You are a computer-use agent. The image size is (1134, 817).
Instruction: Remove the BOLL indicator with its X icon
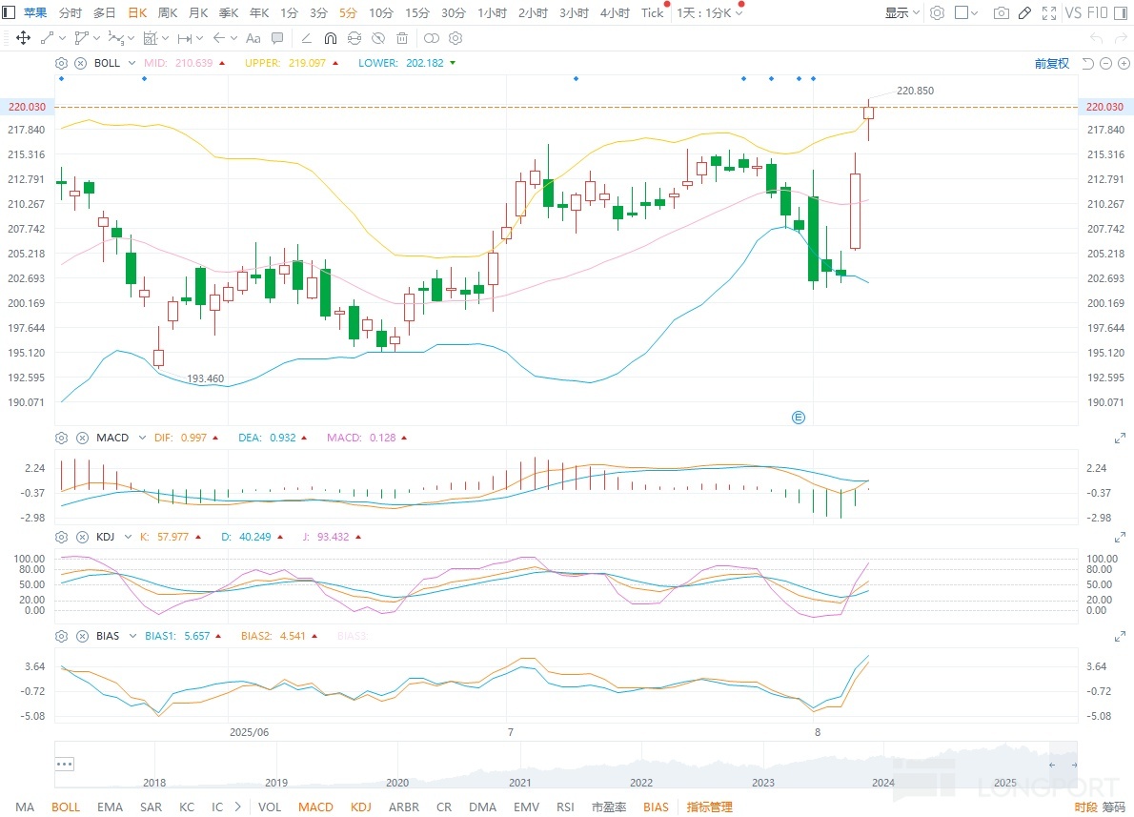(x=80, y=63)
